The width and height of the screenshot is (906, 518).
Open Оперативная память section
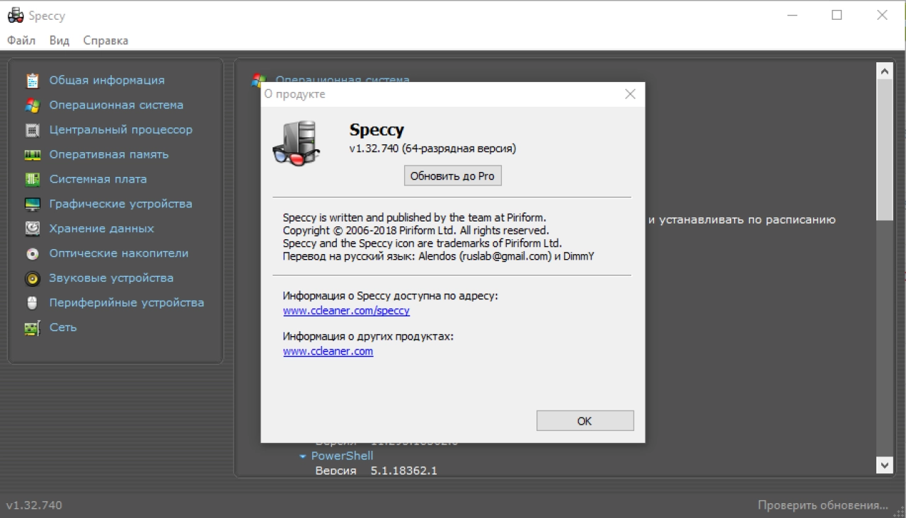click(x=109, y=155)
